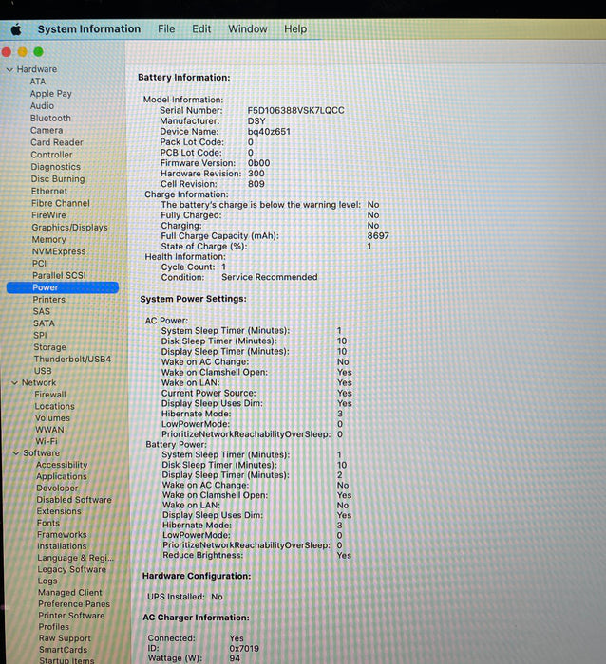The image size is (606, 664).
Task: Select Profiles under Software
Action: (54, 627)
